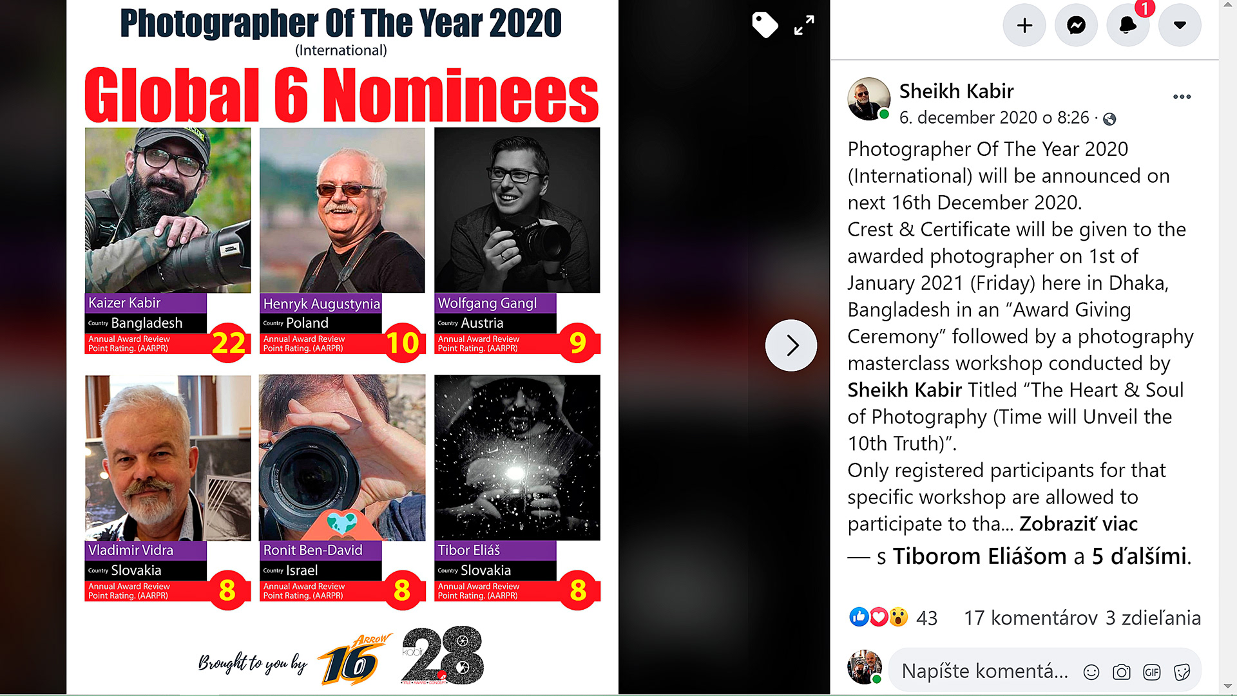View the 5 ďalšími tagged people
Screen dimensions: 1237x696
coord(1139,556)
